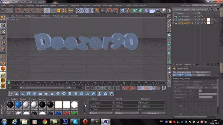This screenshot has width=223, height=125.
Task: Toggle enable checkmark for SOFTBOX MOVE.1
Action: tap(199, 23)
